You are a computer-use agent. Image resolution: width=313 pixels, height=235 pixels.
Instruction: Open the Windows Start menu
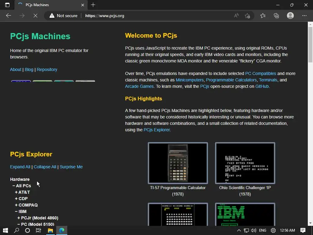click(x=6, y=230)
